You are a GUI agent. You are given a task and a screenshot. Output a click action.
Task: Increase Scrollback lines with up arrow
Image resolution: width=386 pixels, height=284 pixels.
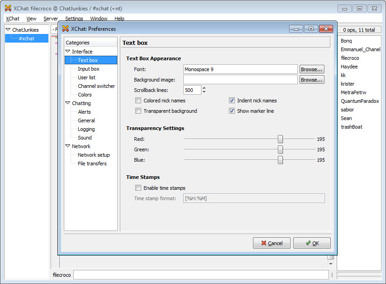tap(204, 88)
